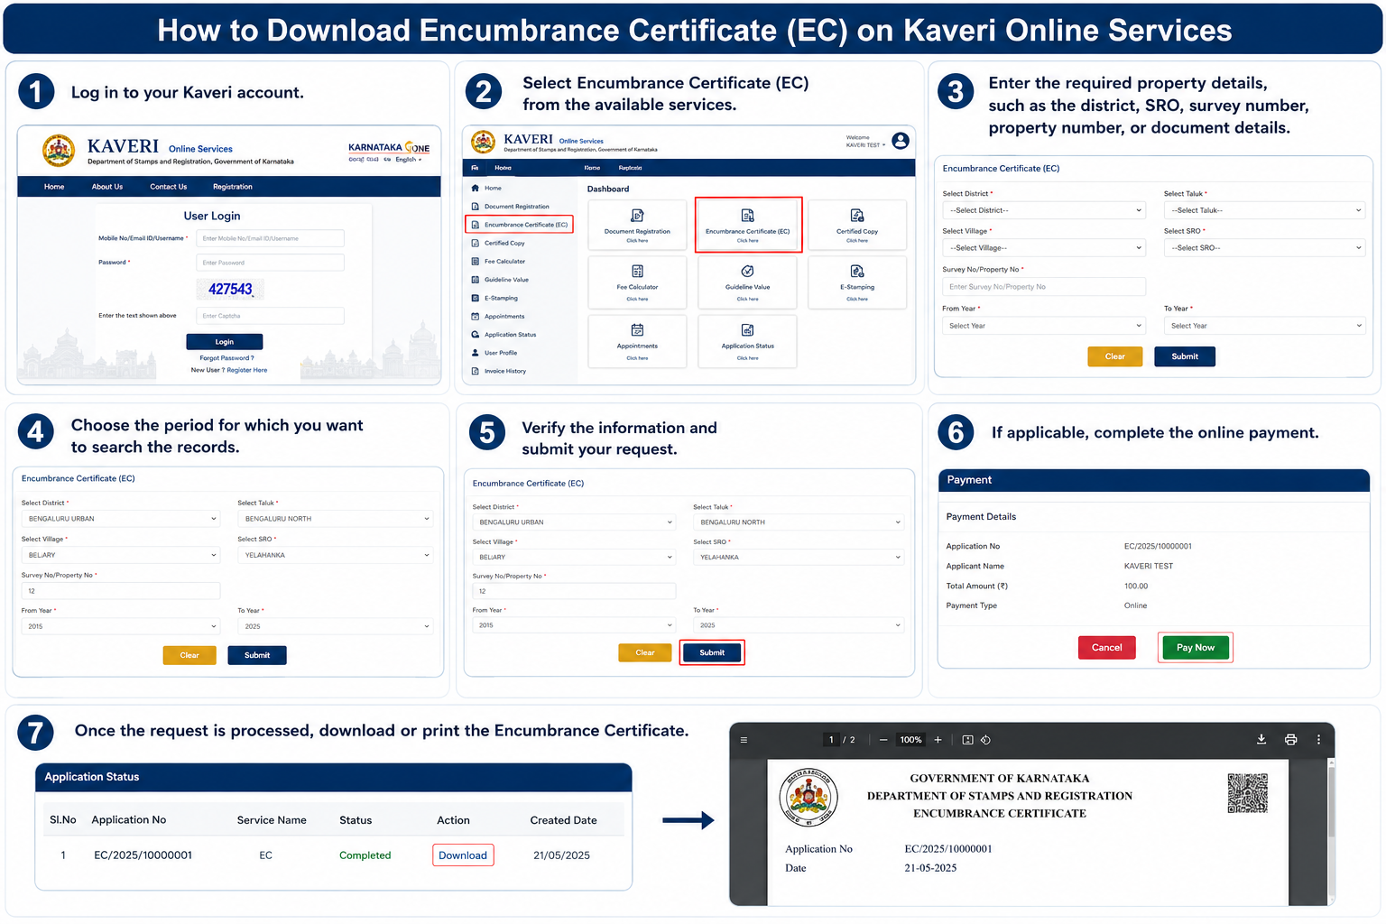Click Registration in login page navbar
1386x924 pixels.
coord(233,187)
